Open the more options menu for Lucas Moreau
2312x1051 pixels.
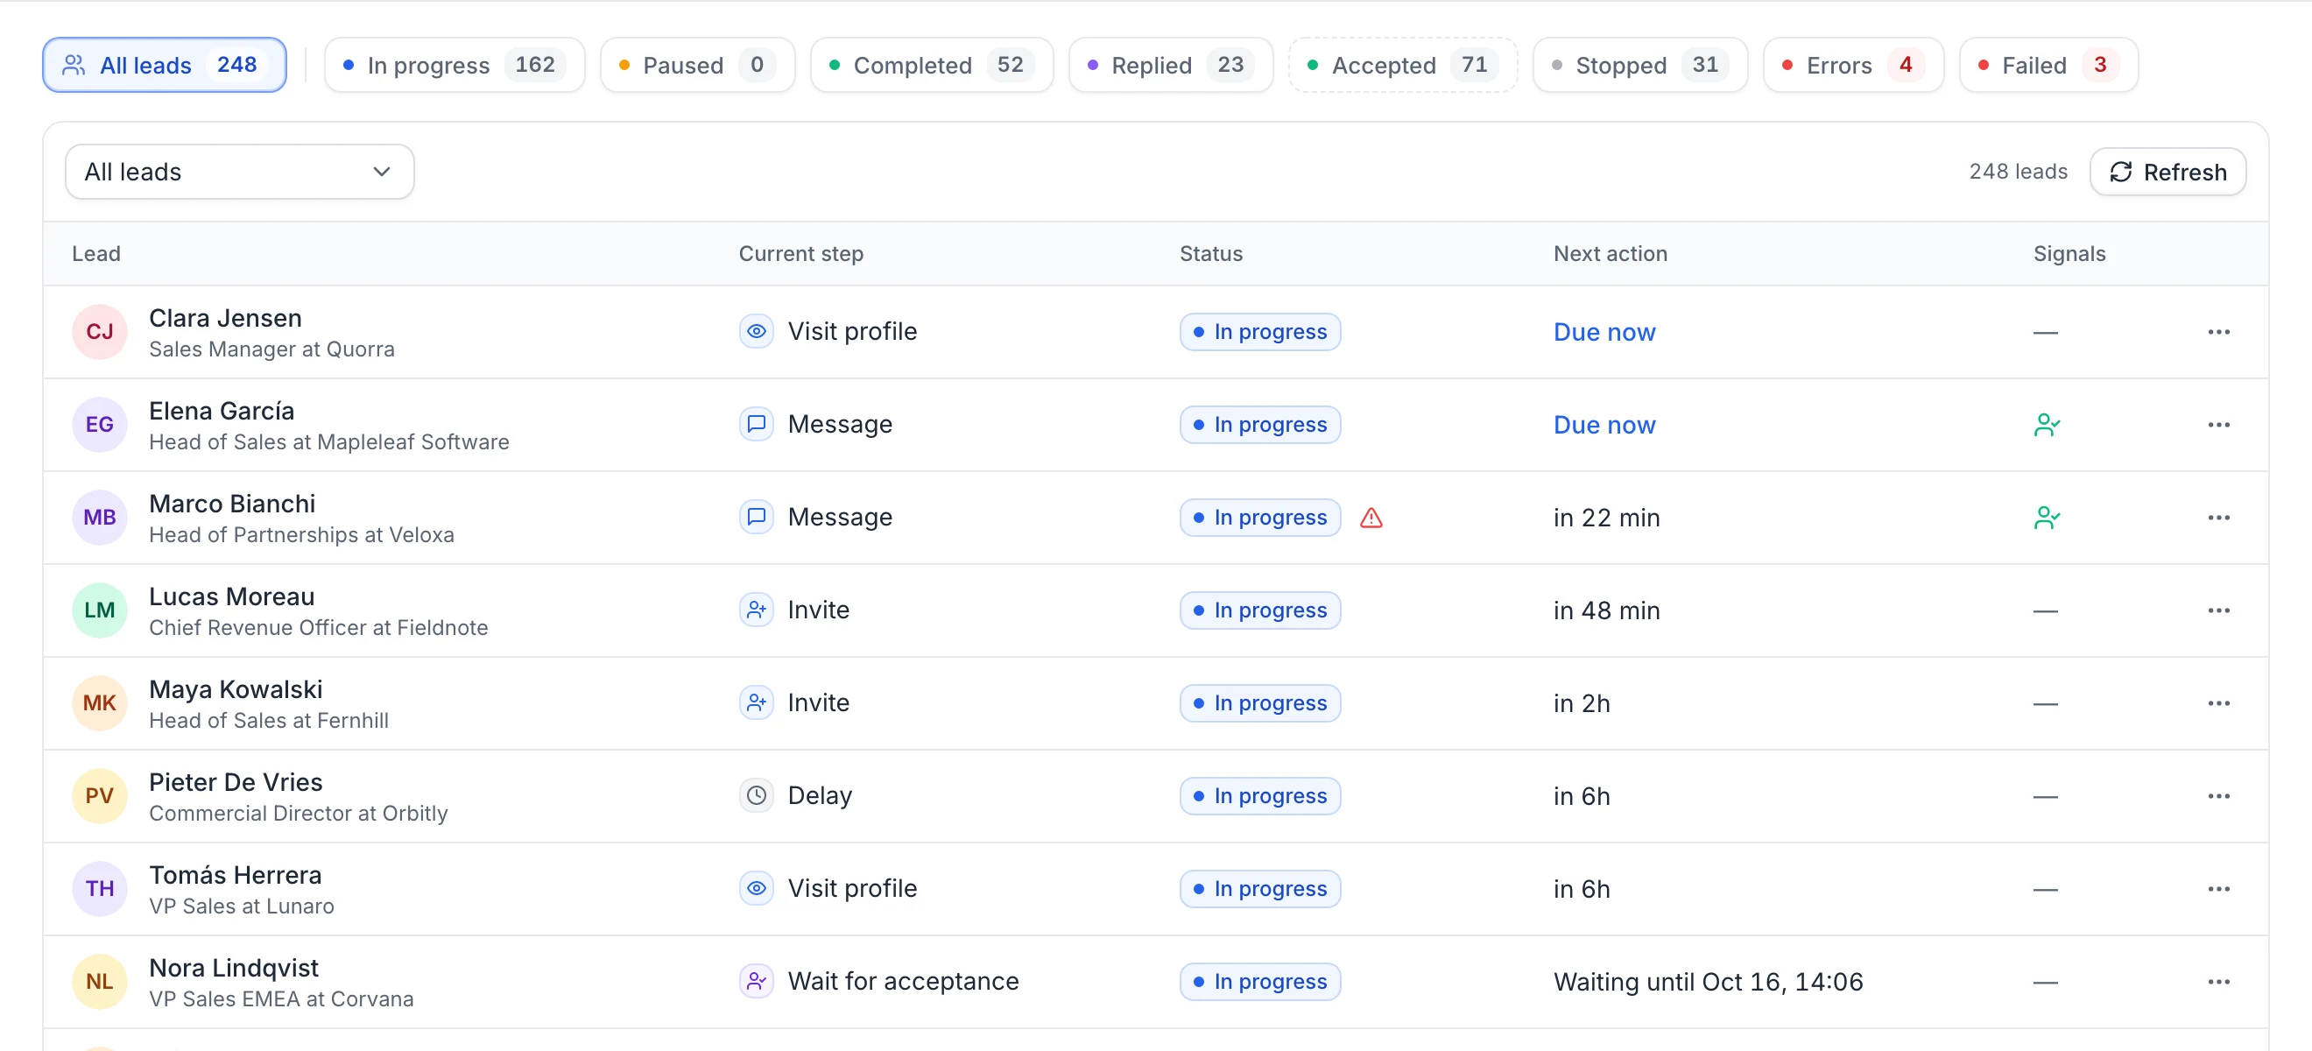pyautogui.click(x=2218, y=610)
